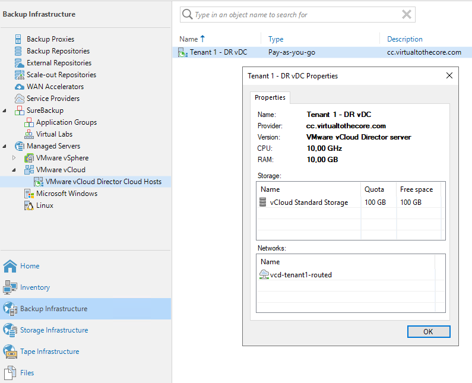Collapse the SureBackup tree node
The width and height of the screenshot is (472, 383).
tap(5, 111)
